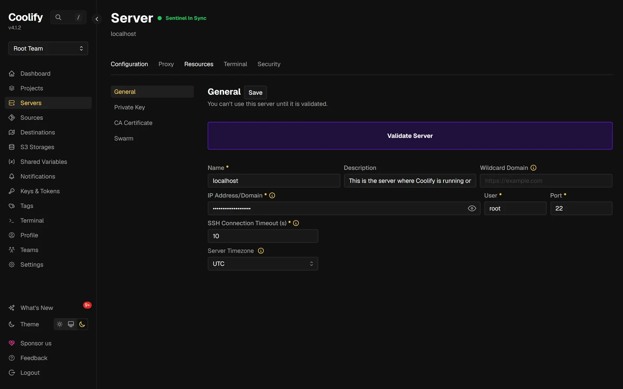Click the Sources diamond icon
Screen dimensions: 623x389
(12, 118)
